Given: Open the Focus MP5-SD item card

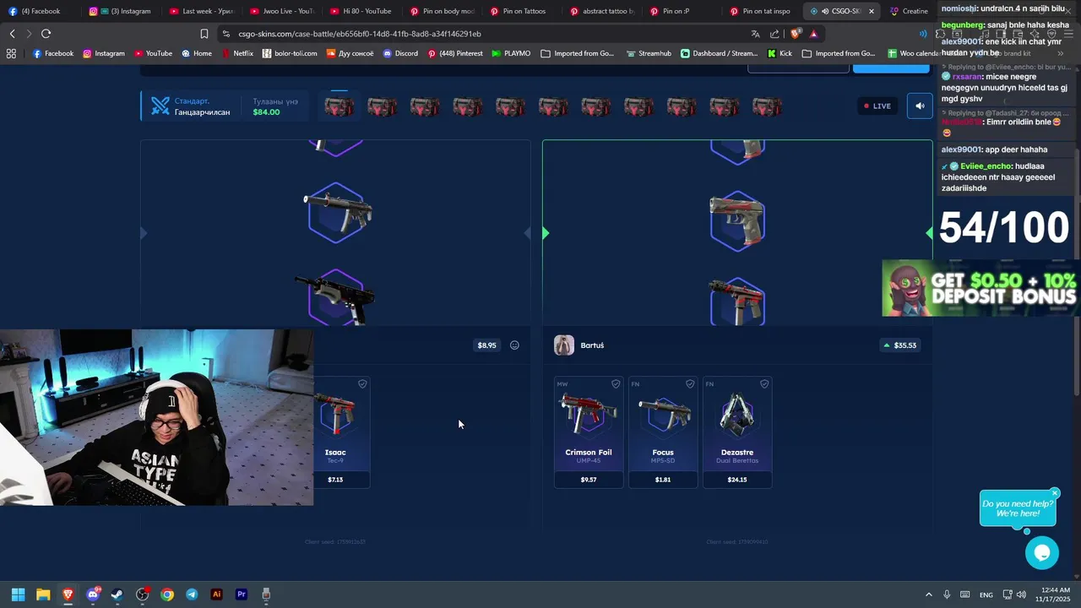Looking at the screenshot, I should click(x=663, y=432).
